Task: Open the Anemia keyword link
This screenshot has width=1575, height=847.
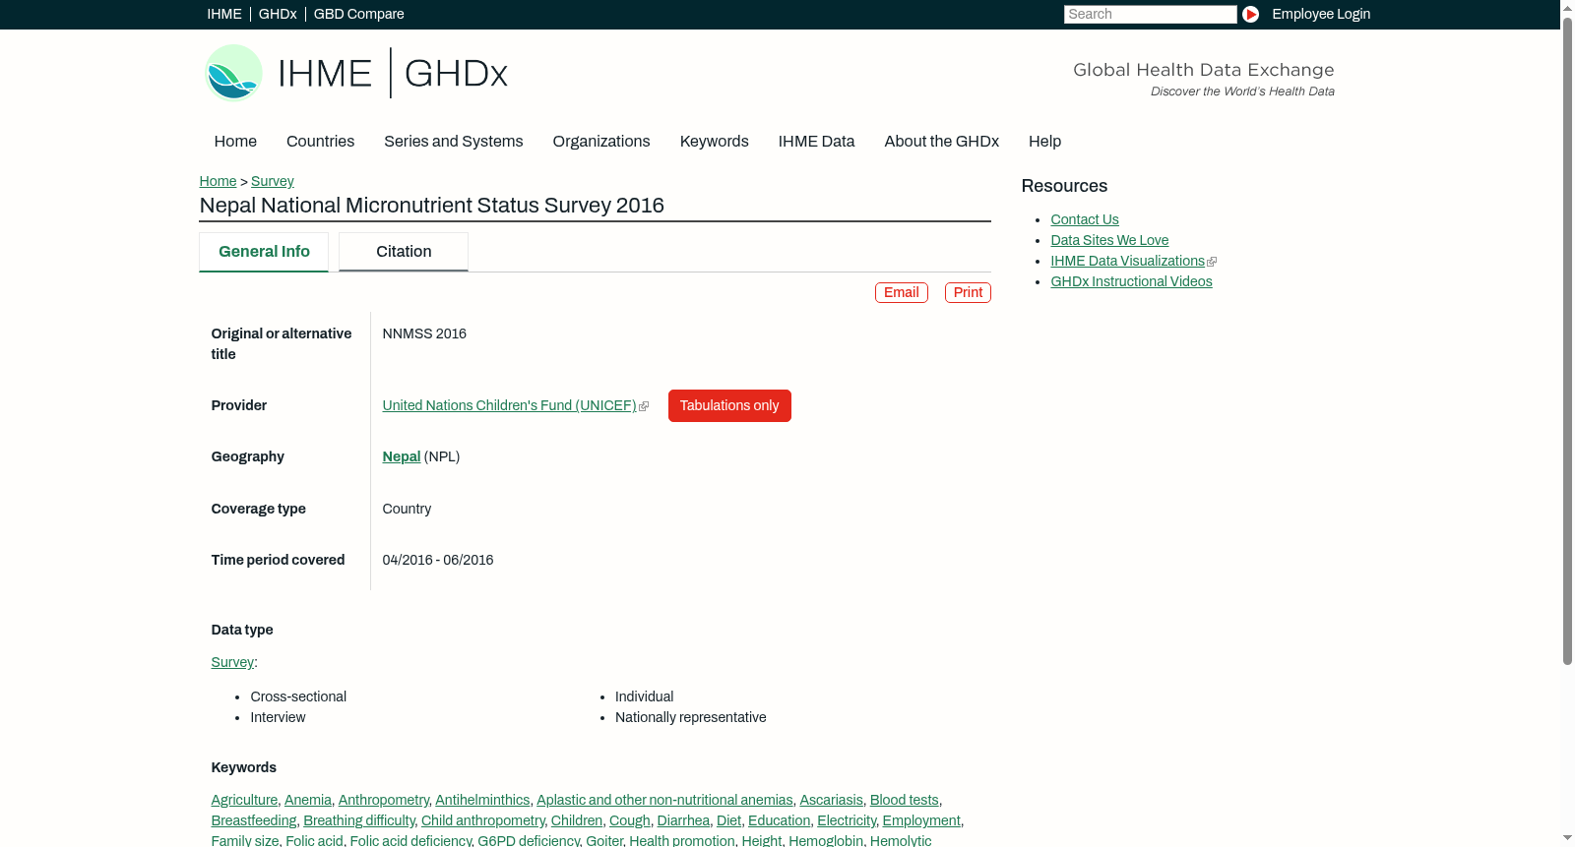Action: [308, 800]
